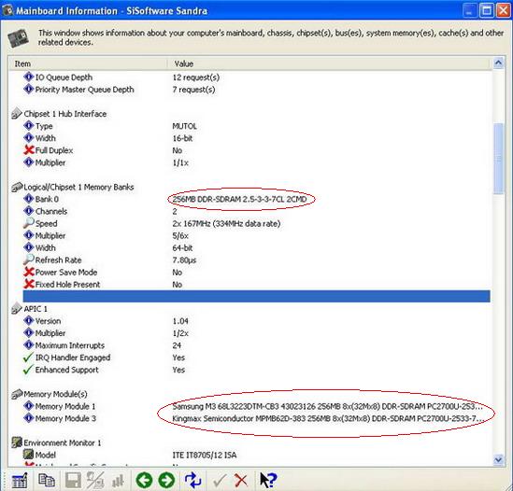
Task: Select the Type row showing MUTOL
Action: pos(256,126)
